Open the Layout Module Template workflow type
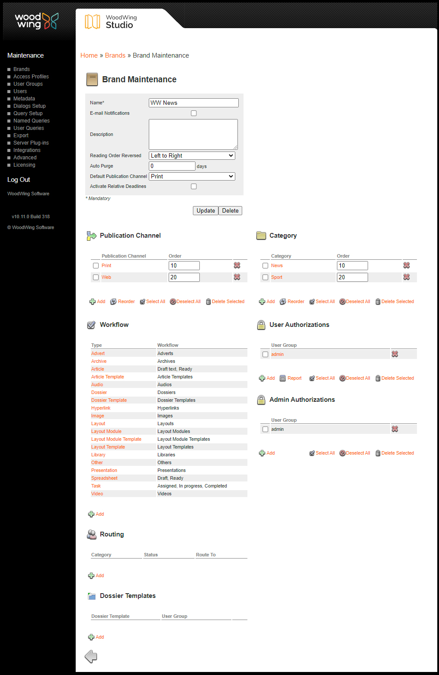Viewport: 439px width, 675px height. click(116, 439)
